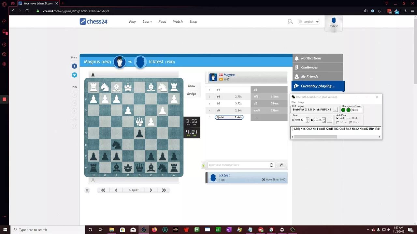
Task: Browse for UCI engine ellipsis button
Action: 335,110
